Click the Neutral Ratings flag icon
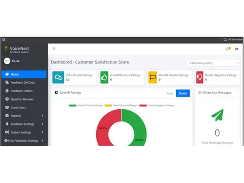This screenshot has width=244, height=183. pyautogui.click(x=153, y=77)
